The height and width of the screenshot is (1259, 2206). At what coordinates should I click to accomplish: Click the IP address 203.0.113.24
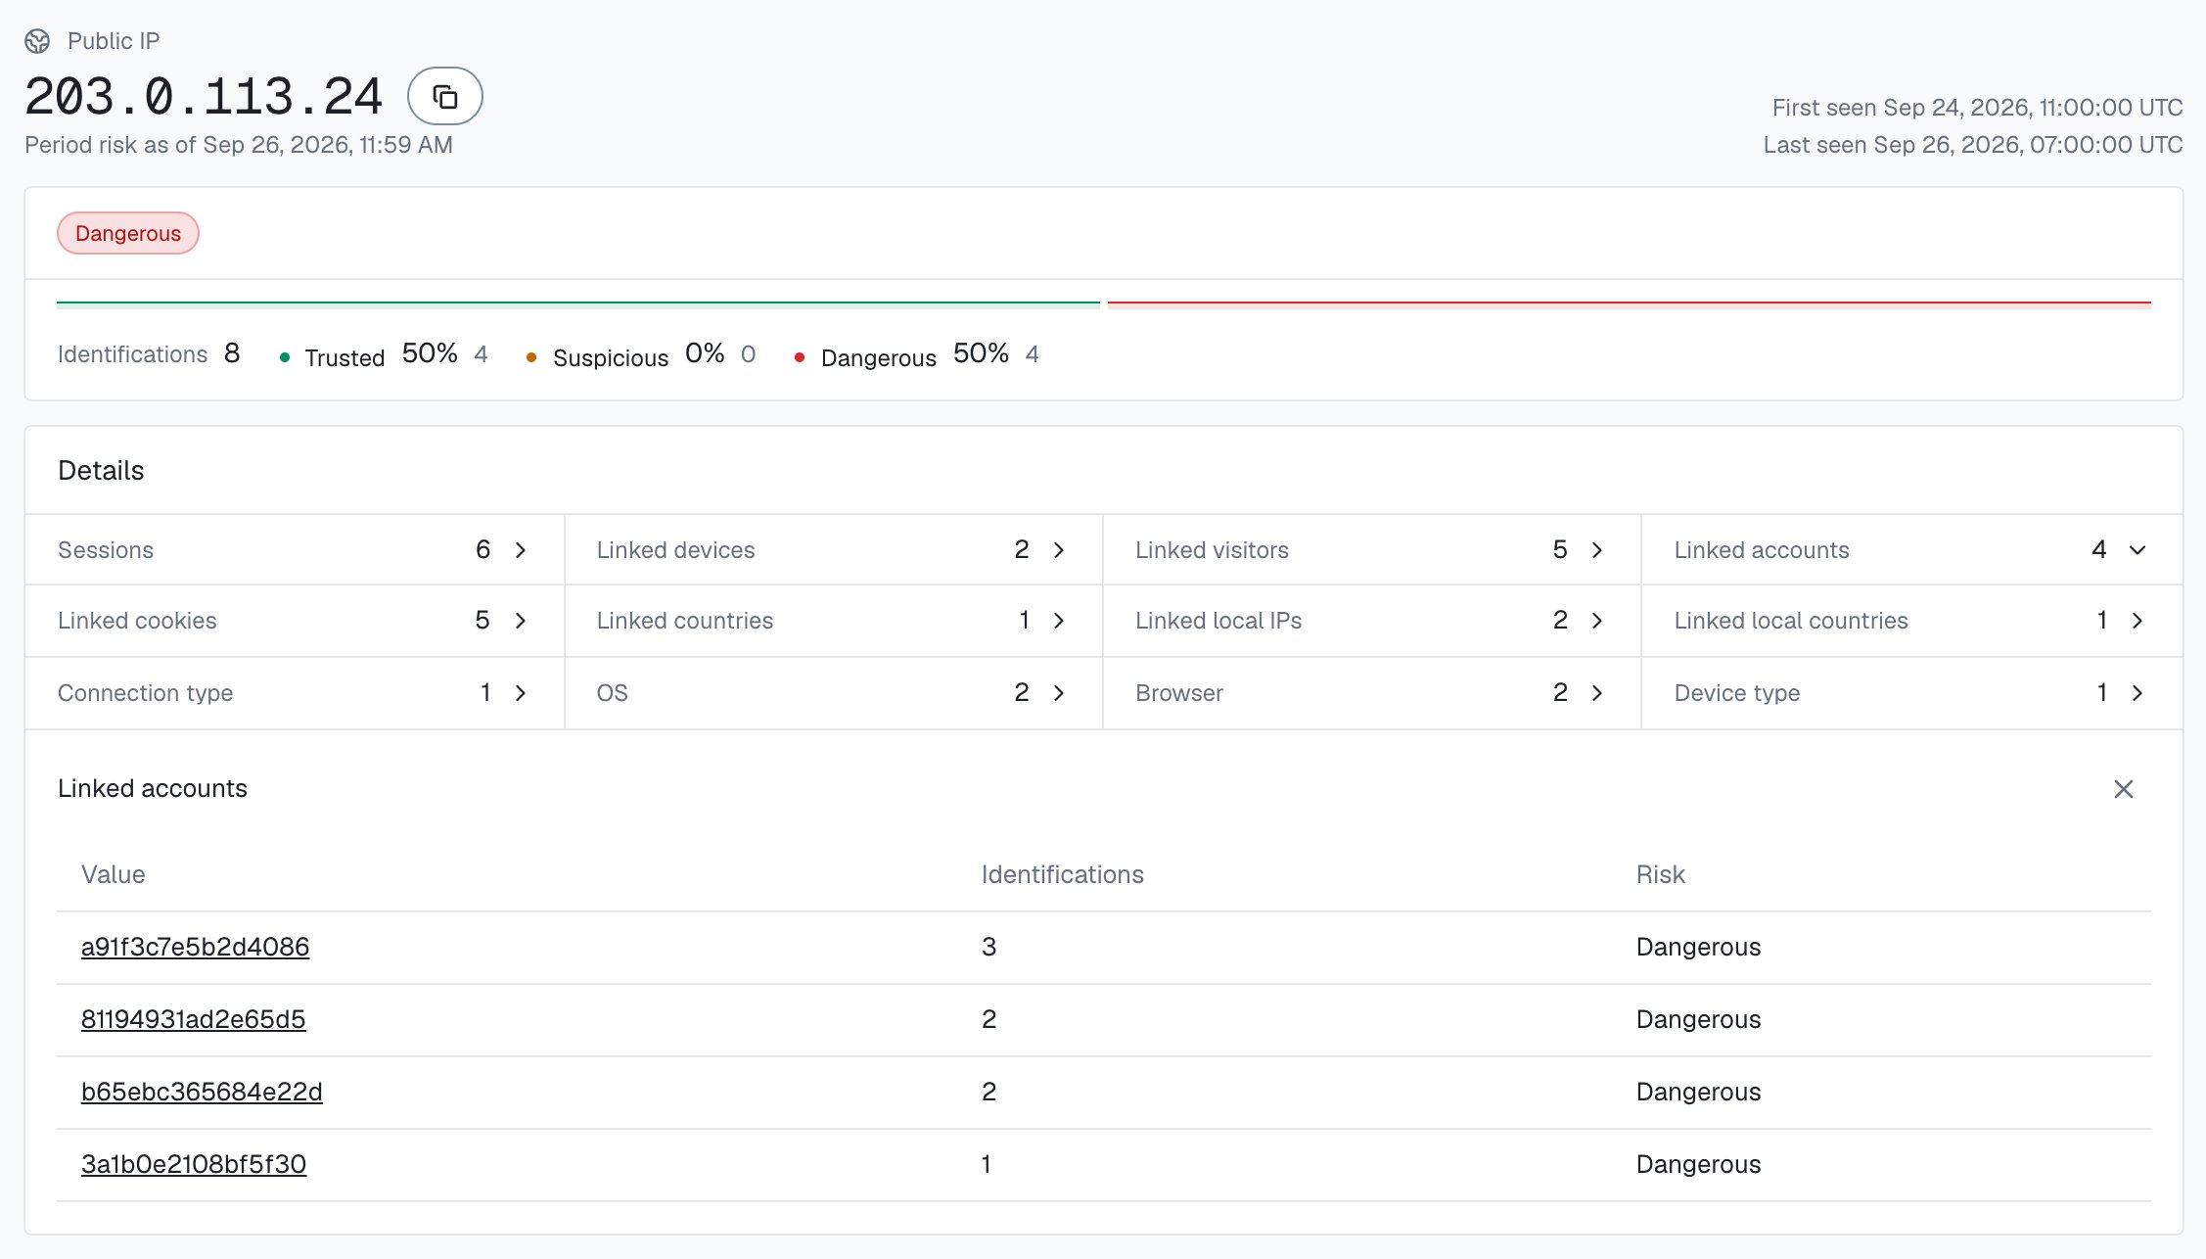pyautogui.click(x=204, y=96)
